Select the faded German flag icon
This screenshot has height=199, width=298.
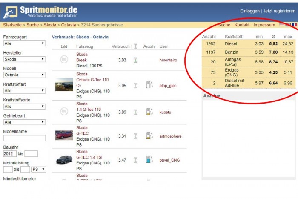282,25
